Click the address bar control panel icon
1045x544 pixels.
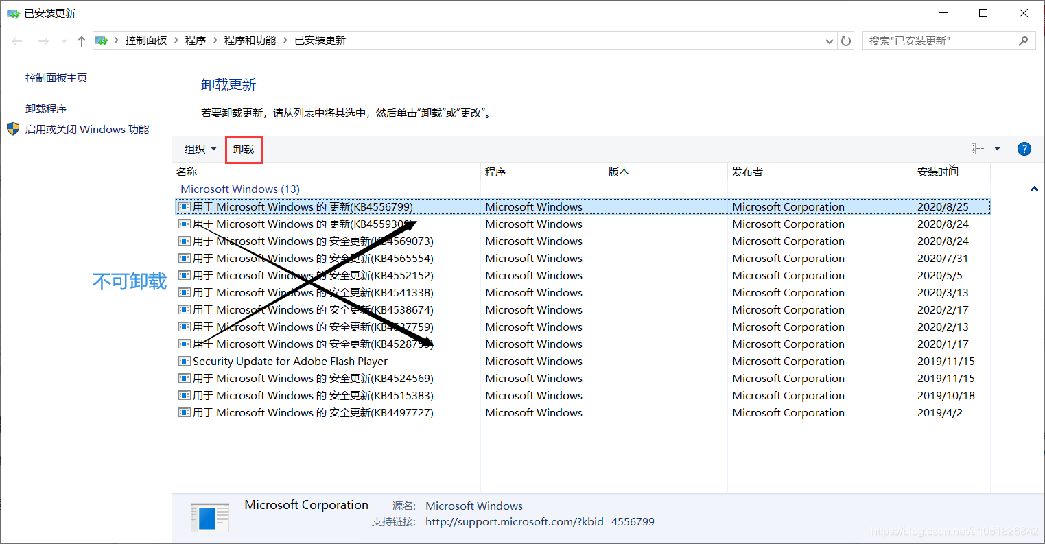[x=102, y=40]
